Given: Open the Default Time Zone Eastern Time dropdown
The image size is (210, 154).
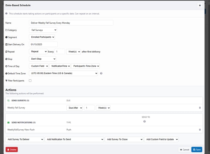Looking at the screenshot, I should click(x=63, y=73).
